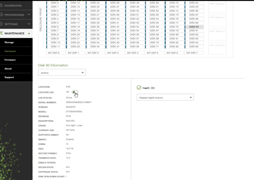Click the Dashboard home icon

[1, 5]
